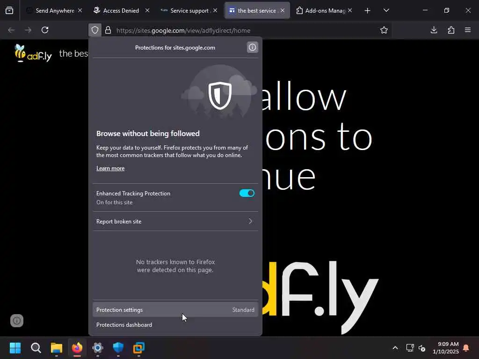The image size is (479, 359).
Task: Click 'the bes' page title text
Action: coord(73,53)
